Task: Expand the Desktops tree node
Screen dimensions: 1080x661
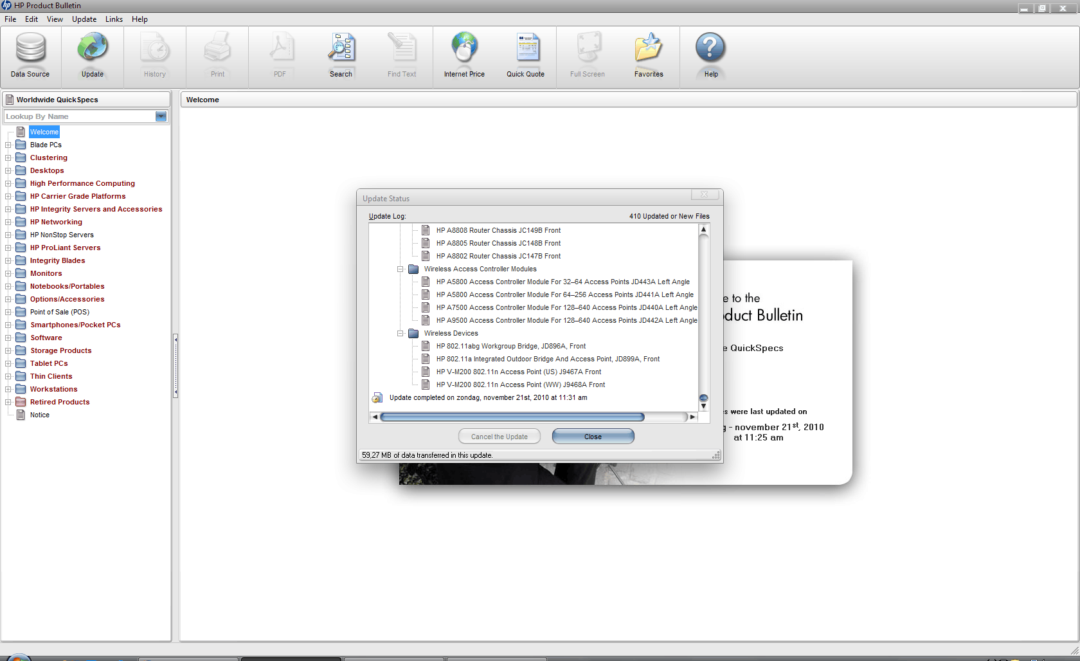Action: coord(8,170)
